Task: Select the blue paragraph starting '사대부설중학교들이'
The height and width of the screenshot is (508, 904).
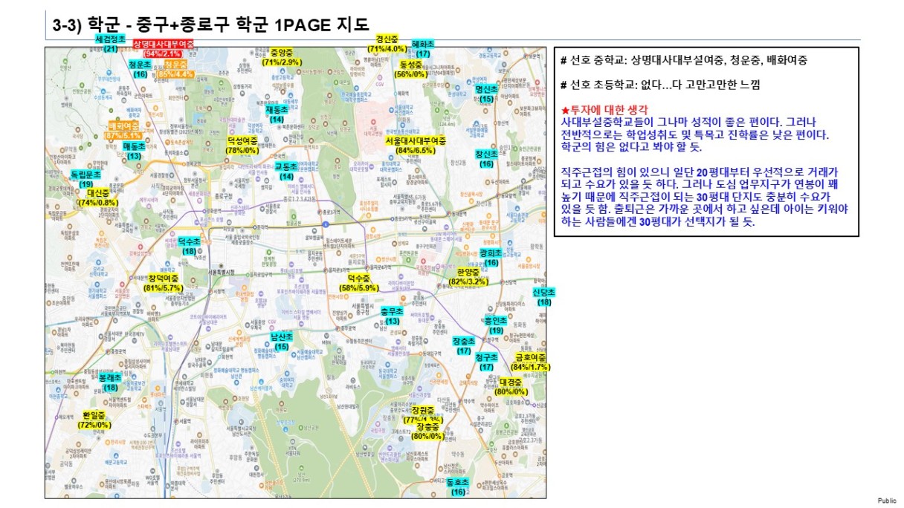Action: click(x=694, y=134)
